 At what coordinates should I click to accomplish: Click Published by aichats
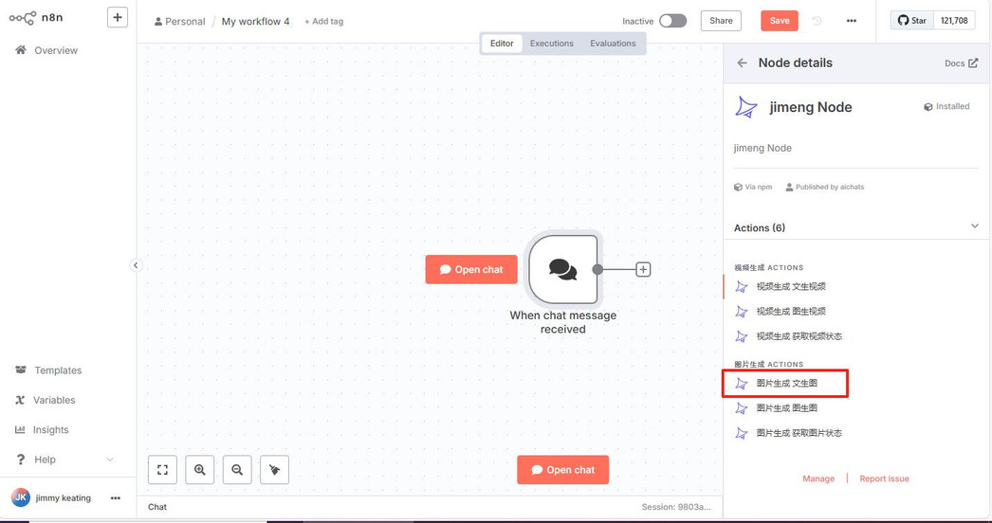pos(824,188)
